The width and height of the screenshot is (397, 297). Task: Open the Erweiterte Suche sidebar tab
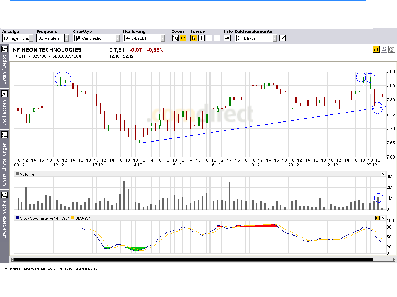4,219
